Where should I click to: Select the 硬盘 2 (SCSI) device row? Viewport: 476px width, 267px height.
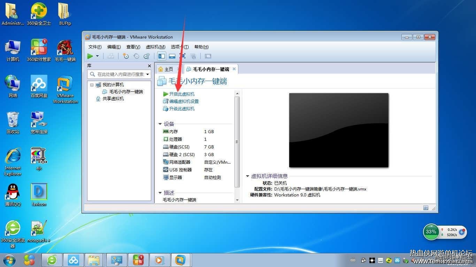(x=197, y=155)
